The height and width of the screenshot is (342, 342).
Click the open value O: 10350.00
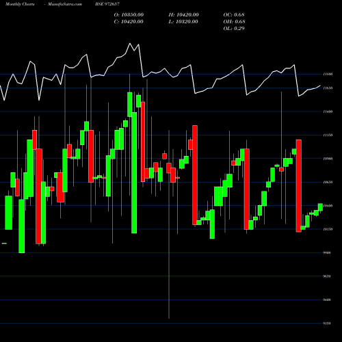tap(129, 14)
